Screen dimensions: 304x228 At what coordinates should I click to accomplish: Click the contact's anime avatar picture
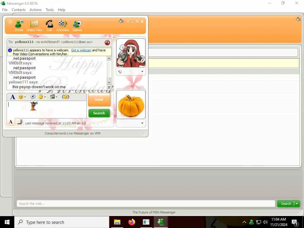click(131, 53)
